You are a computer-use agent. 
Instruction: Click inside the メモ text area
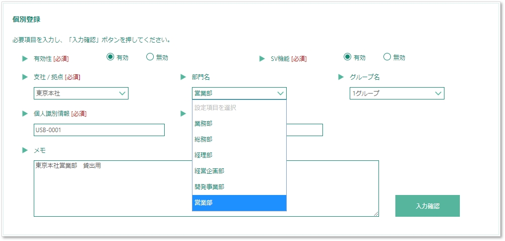pos(206,189)
